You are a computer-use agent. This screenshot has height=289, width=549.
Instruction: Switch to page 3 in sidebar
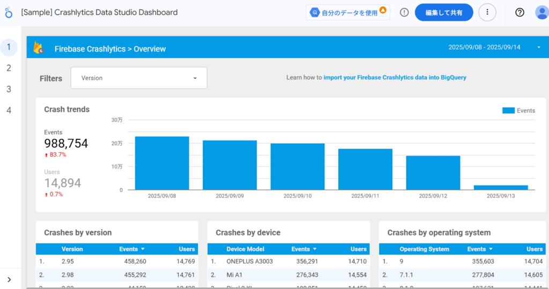tap(9, 89)
